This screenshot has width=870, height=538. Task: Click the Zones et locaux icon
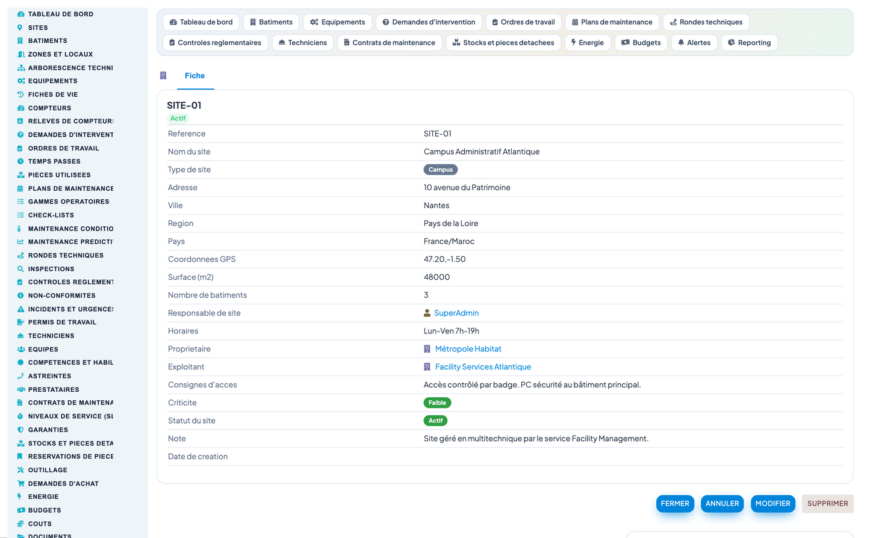(x=20, y=54)
